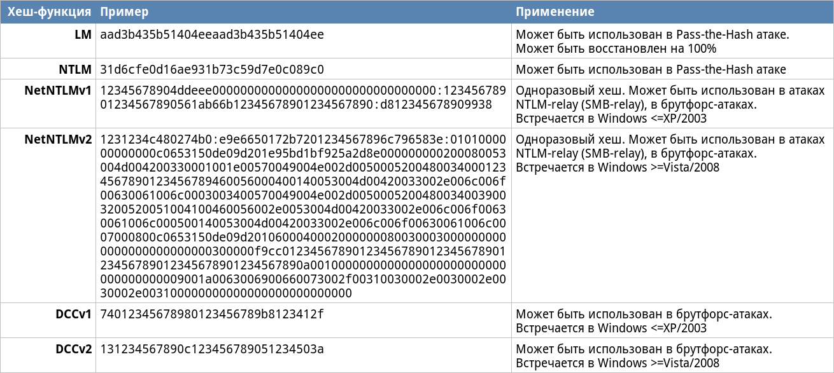Select the NetNTLMv1 row label
The height and width of the screenshot is (373, 834).
click(x=58, y=90)
